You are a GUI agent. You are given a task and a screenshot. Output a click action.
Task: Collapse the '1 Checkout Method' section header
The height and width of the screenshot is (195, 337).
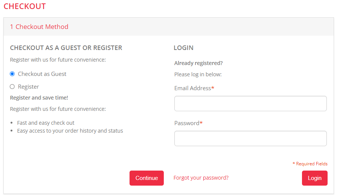(39, 27)
